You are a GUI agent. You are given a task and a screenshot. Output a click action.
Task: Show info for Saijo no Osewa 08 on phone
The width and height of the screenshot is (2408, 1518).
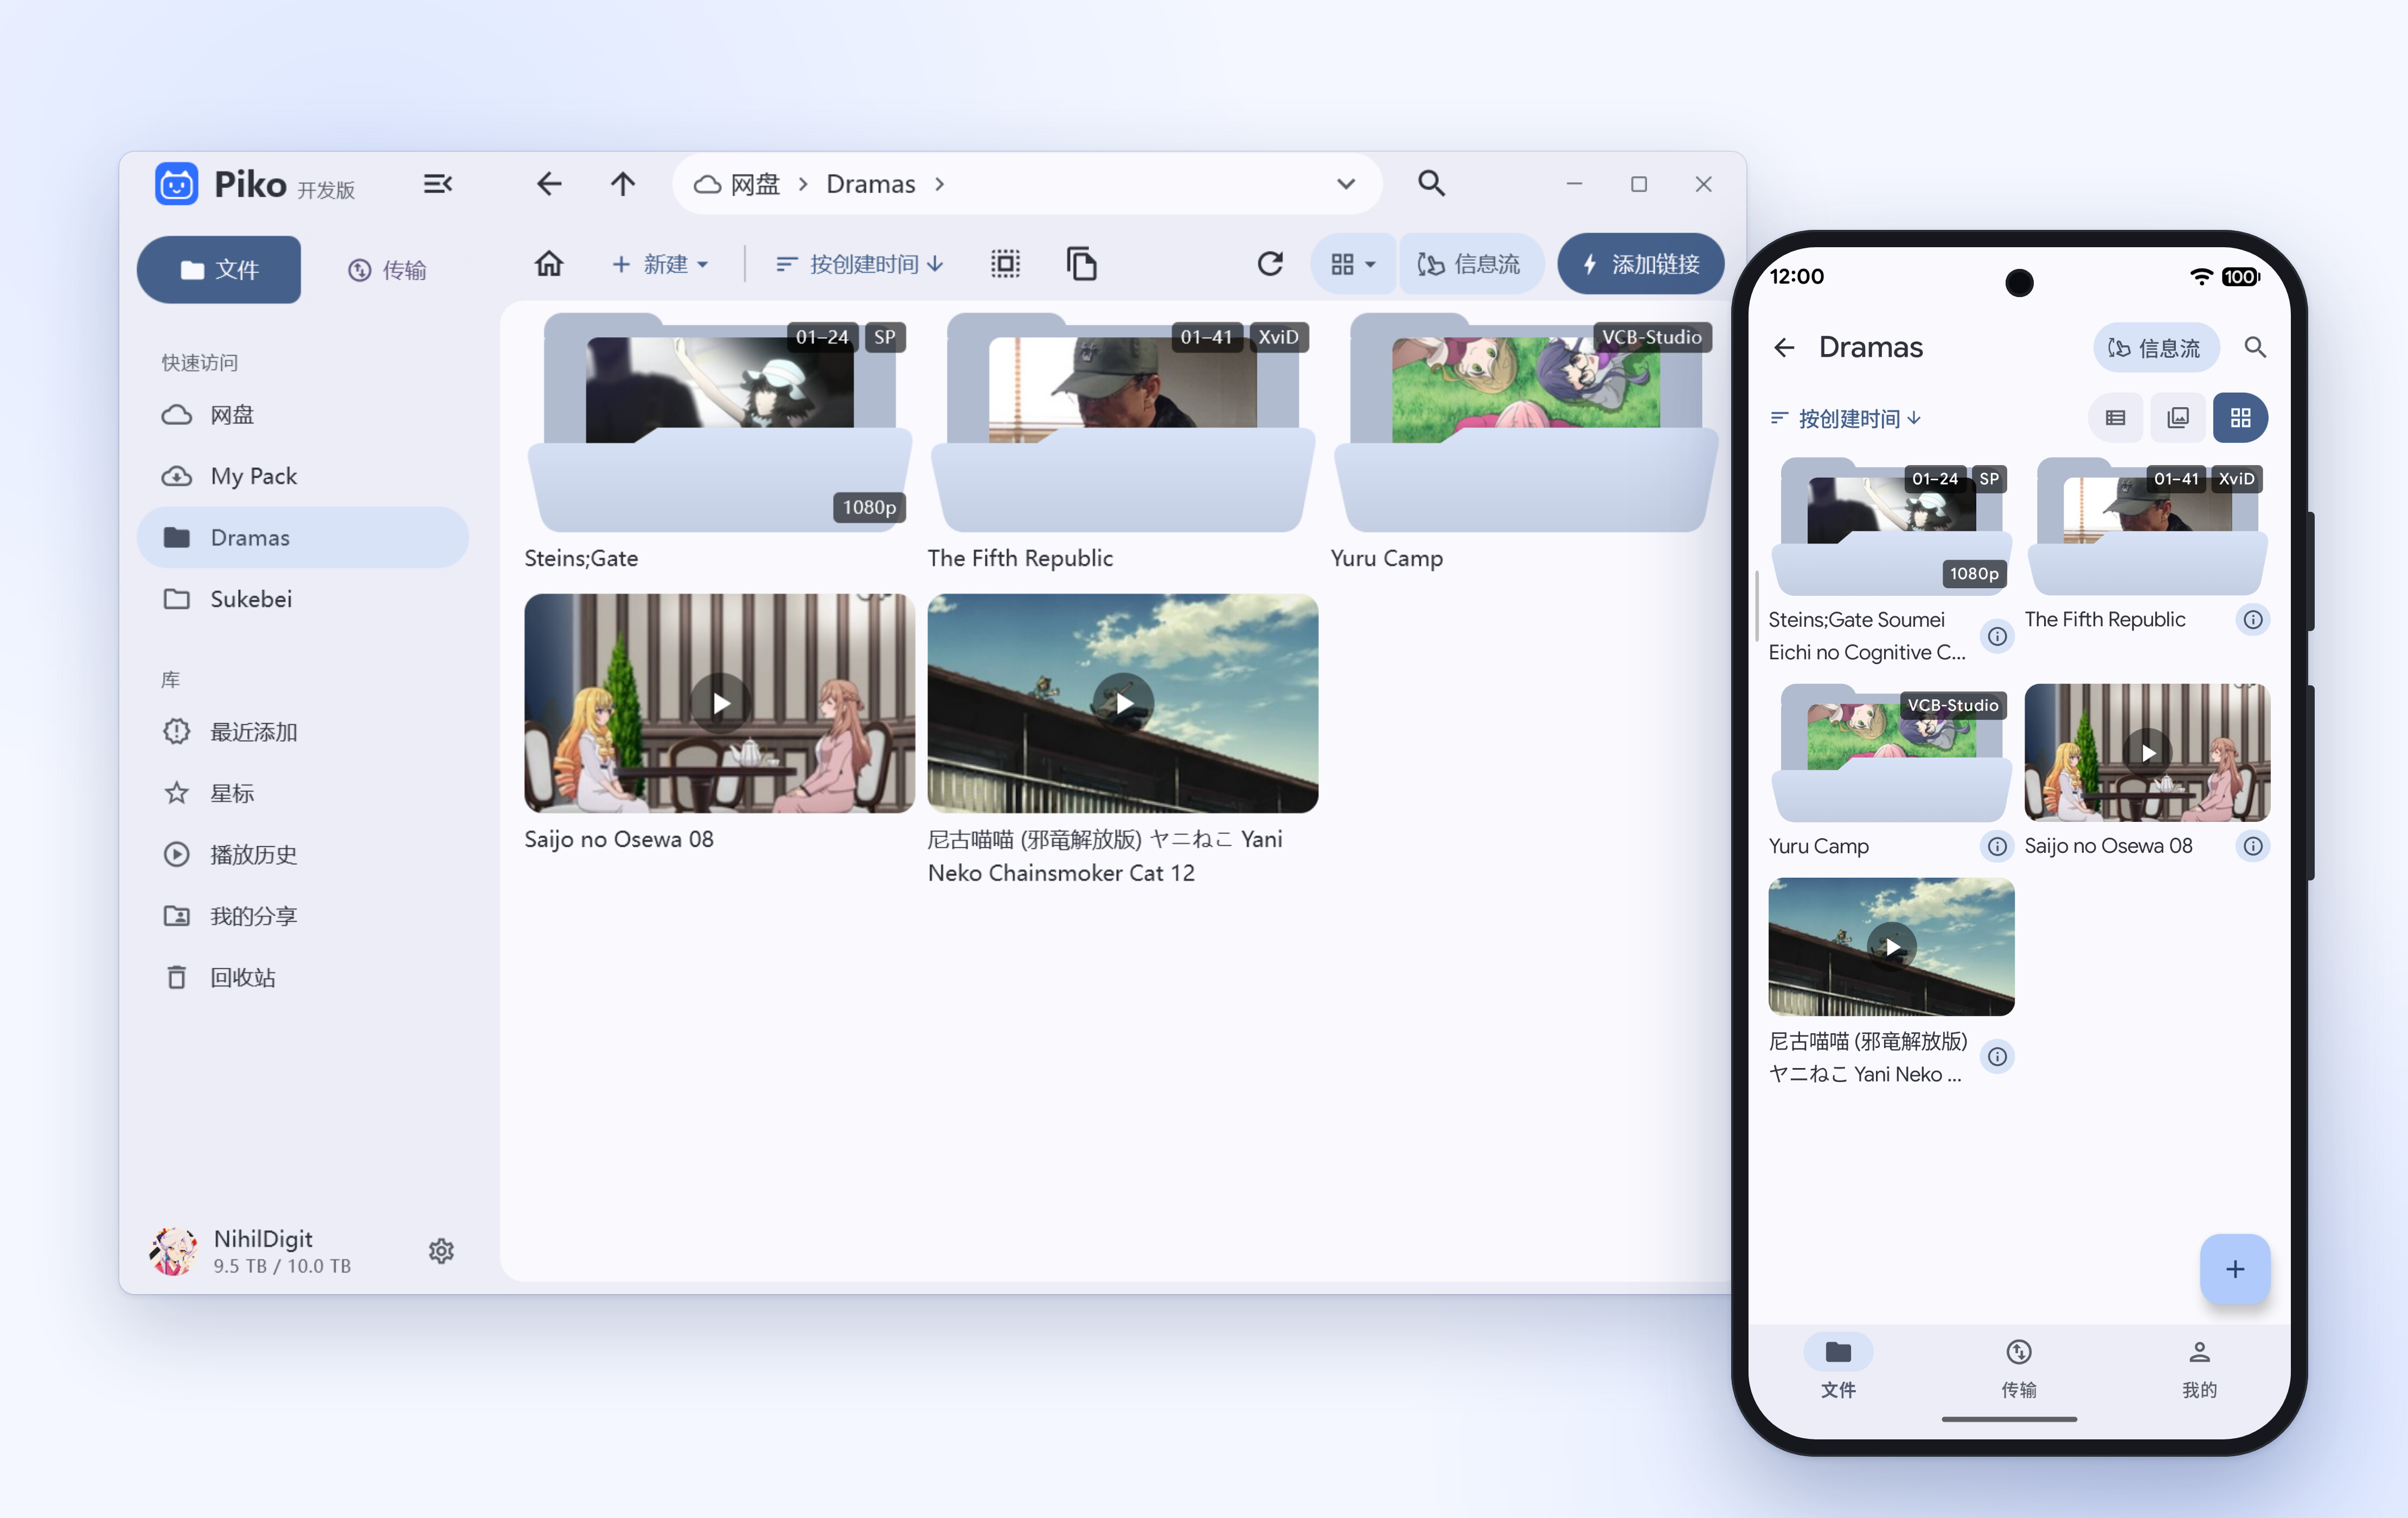point(2252,846)
